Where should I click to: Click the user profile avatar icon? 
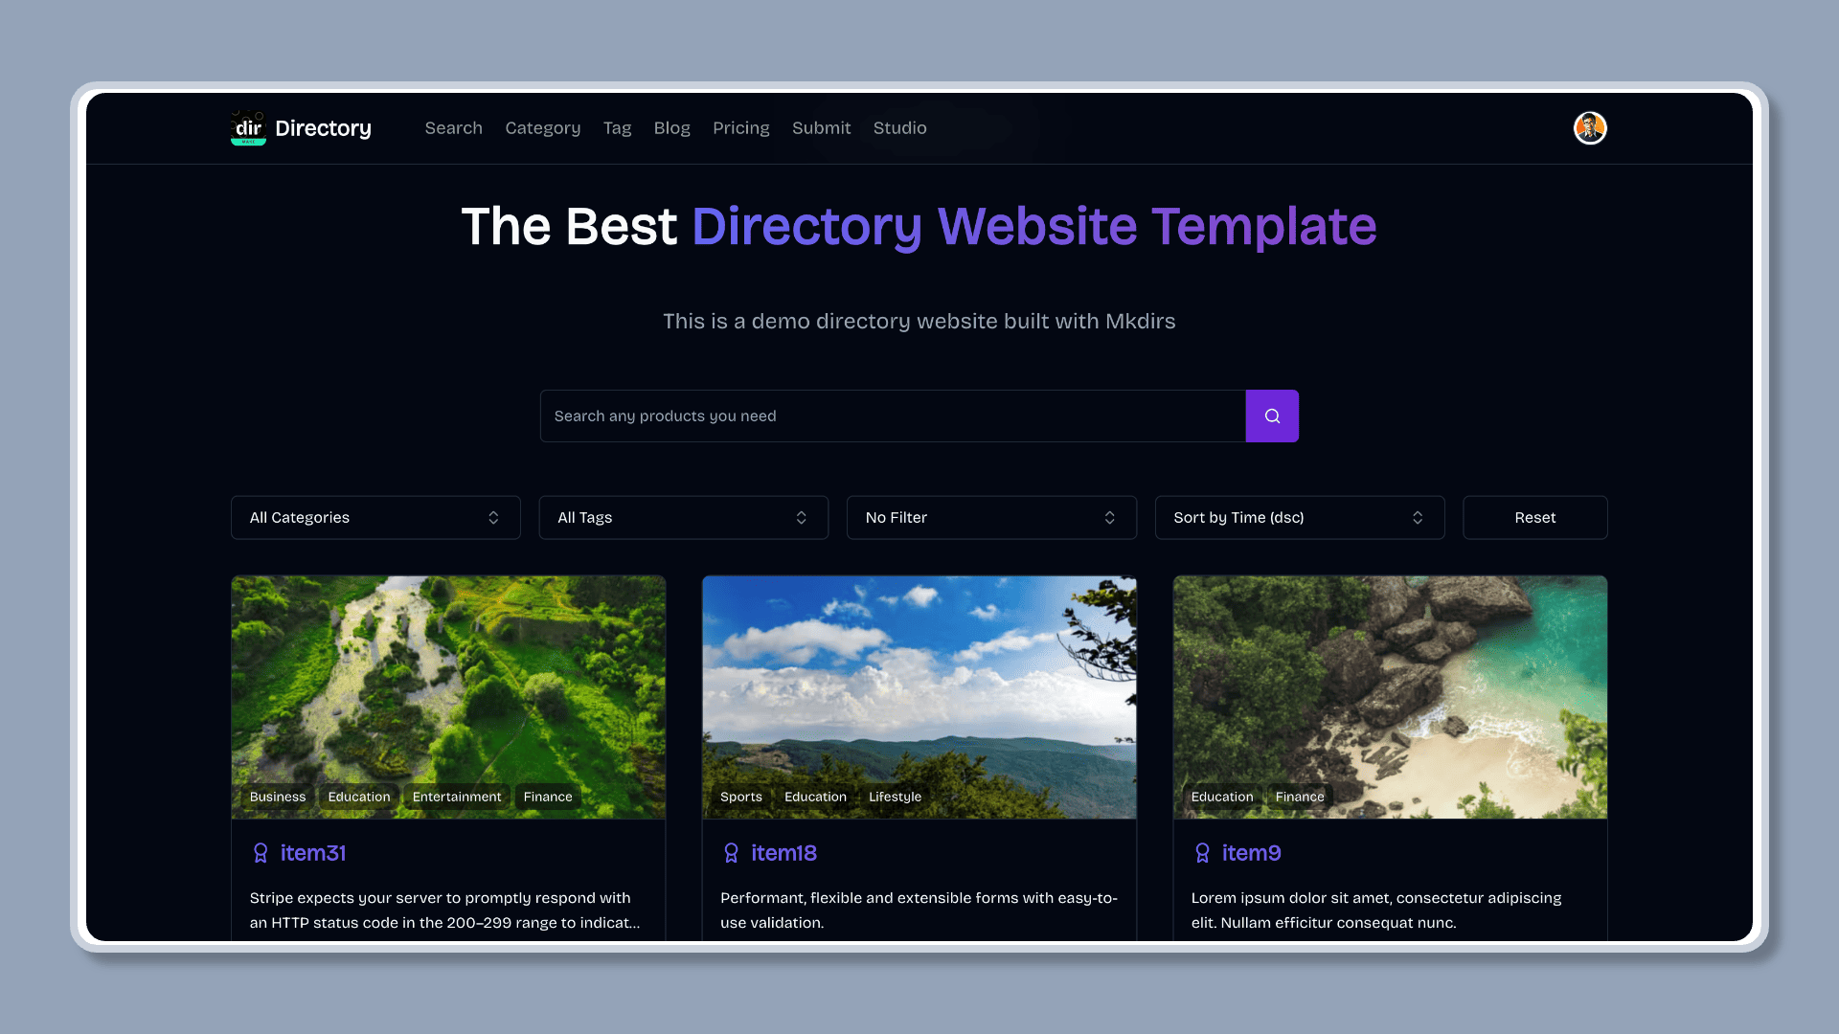(x=1590, y=127)
